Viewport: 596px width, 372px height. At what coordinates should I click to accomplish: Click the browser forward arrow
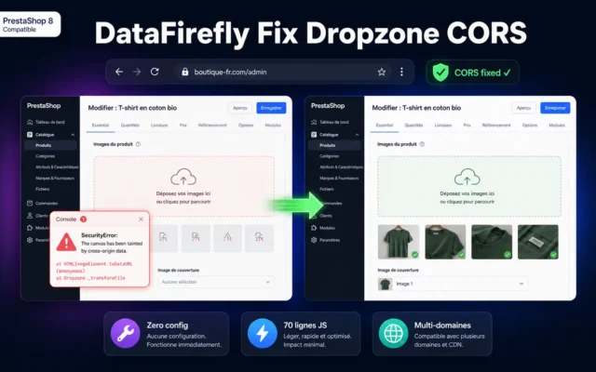click(137, 72)
